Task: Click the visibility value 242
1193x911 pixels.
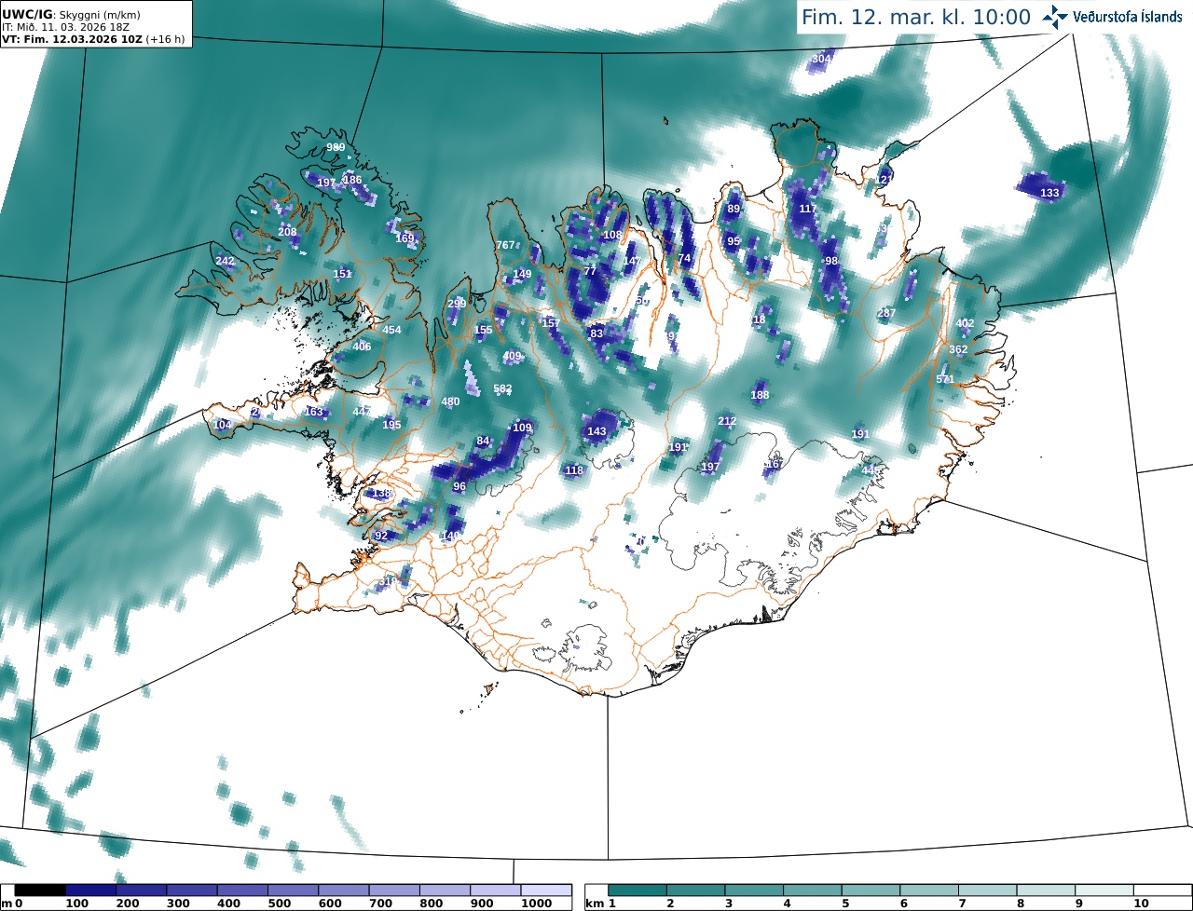Action: [225, 261]
